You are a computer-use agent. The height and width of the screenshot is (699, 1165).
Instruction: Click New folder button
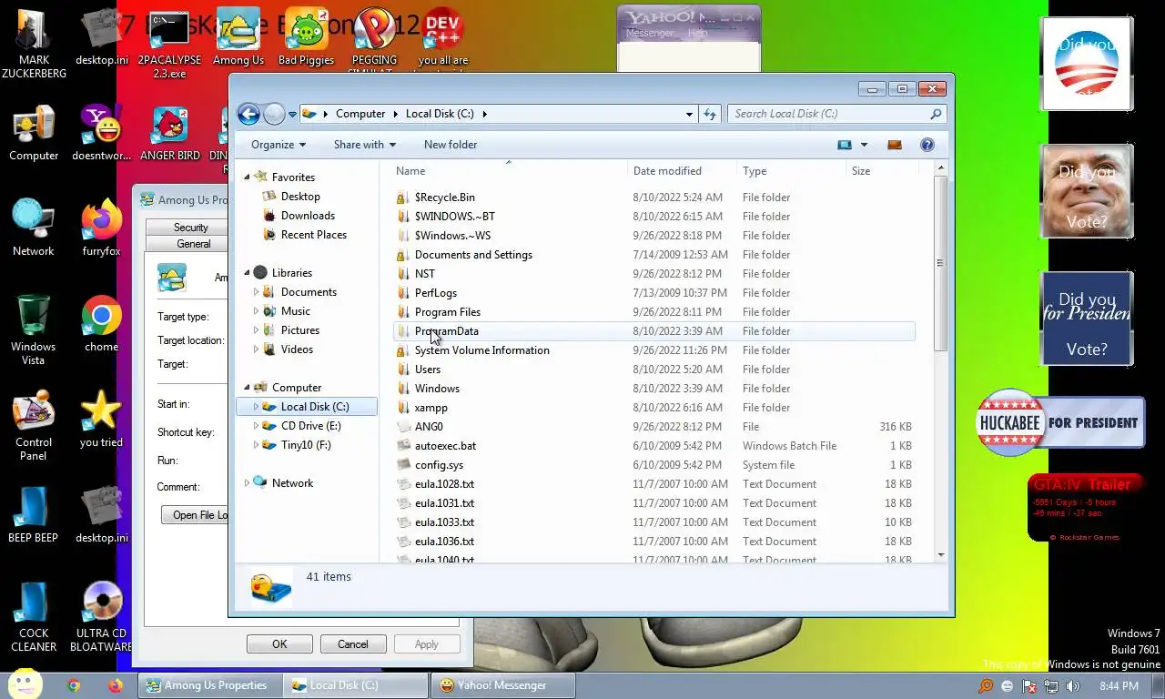[x=451, y=145]
